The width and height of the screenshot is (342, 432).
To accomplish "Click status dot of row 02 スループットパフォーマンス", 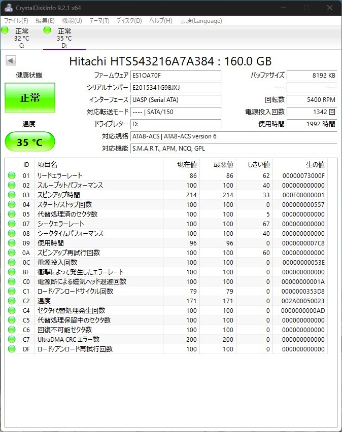I will [x=12, y=185].
